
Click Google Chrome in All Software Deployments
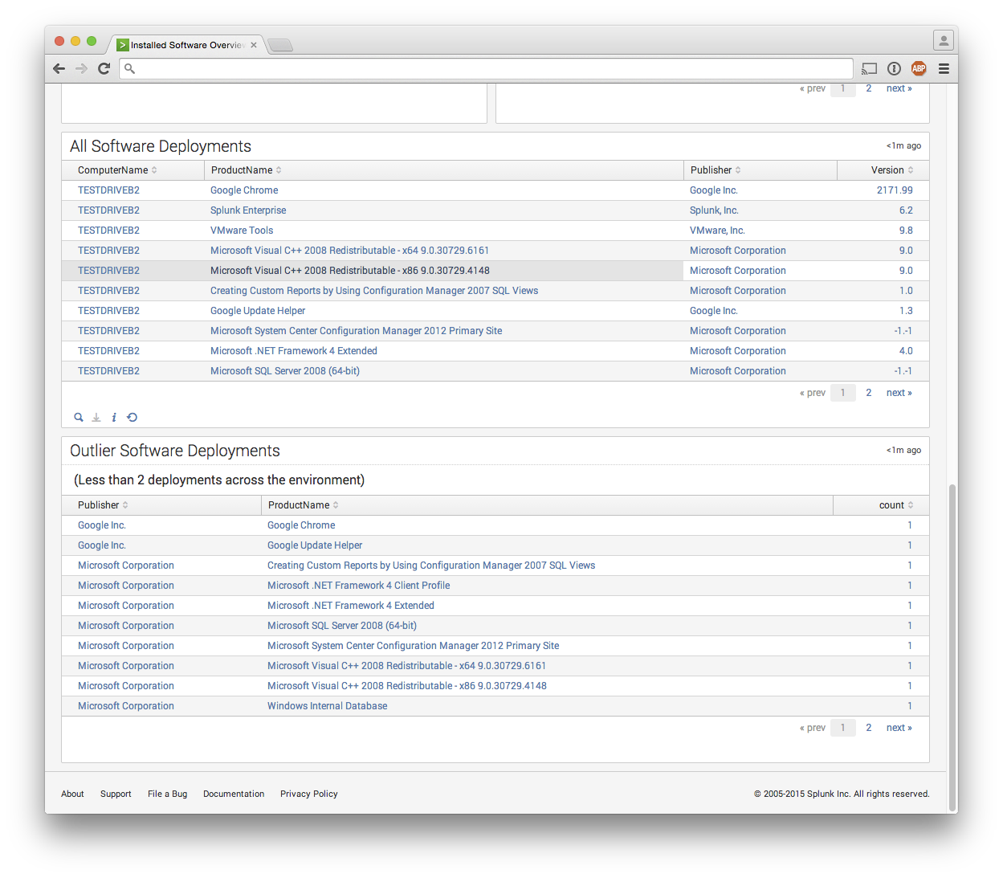pos(244,190)
